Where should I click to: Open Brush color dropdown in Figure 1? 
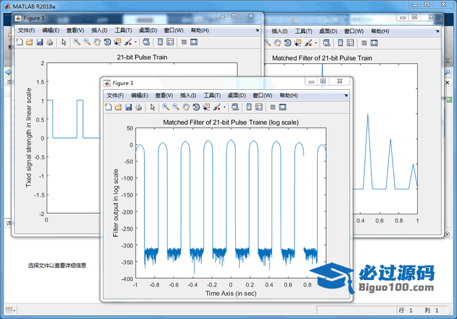(136, 42)
